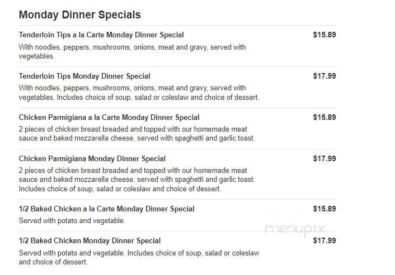Select 1/2 Baked Chicken a la Carte title
This screenshot has width=395, height=275.
pyautogui.click(x=106, y=209)
